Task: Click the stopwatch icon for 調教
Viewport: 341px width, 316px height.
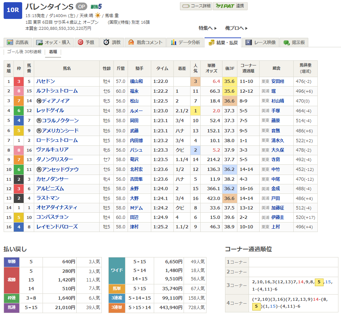Action: tap(106, 43)
